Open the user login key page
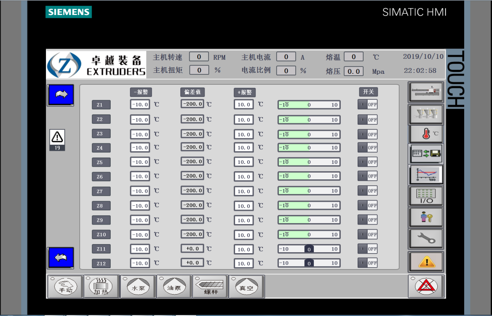Viewport: 492px width, 316px height. (425, 217)
